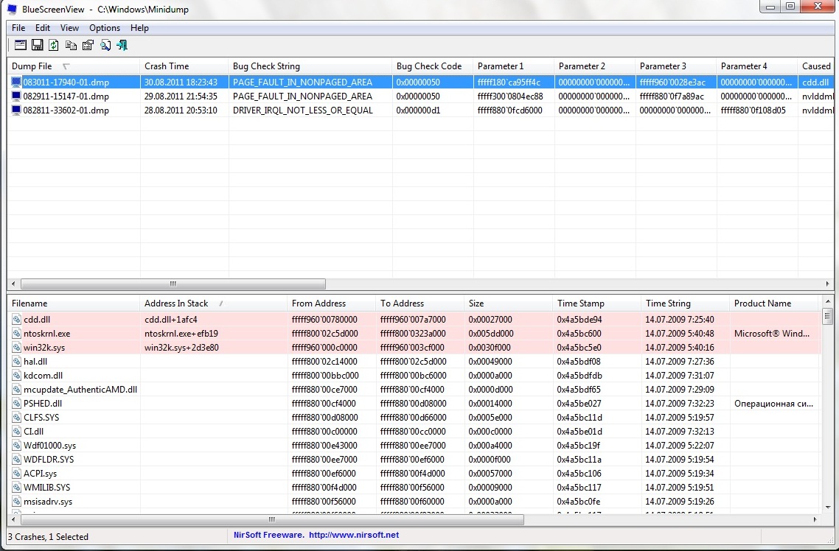Click the Find magnifier toolbar icon
This screenshot has width=839, height=551.
[x=105, y=46]
